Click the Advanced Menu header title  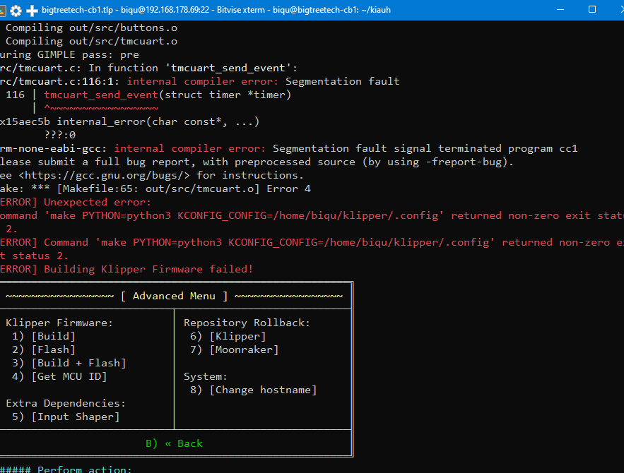point(174,296)
